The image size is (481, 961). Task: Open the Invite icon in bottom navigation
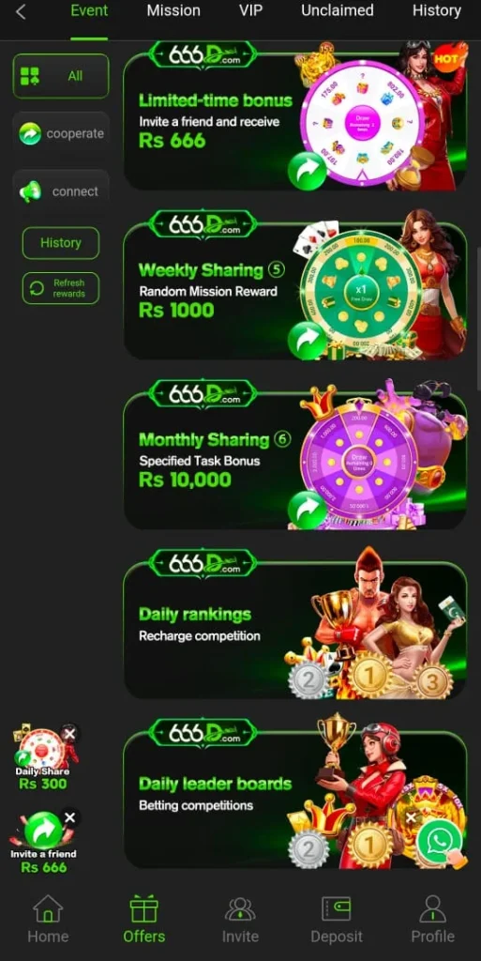[240, 908]
